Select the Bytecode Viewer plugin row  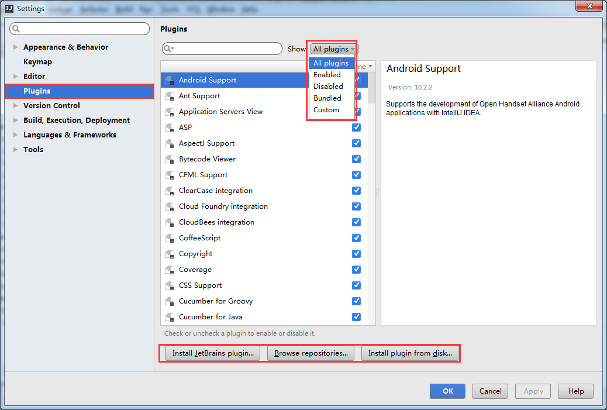264,159
